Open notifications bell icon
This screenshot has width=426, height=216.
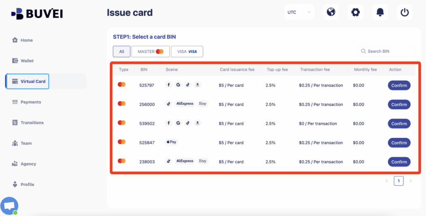[x=380, y=12]
